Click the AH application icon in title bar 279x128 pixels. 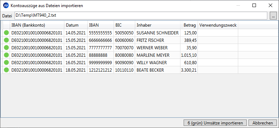coord(6,6)
